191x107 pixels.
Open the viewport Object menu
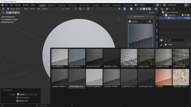pyautogui.click(x=45, y=9)
